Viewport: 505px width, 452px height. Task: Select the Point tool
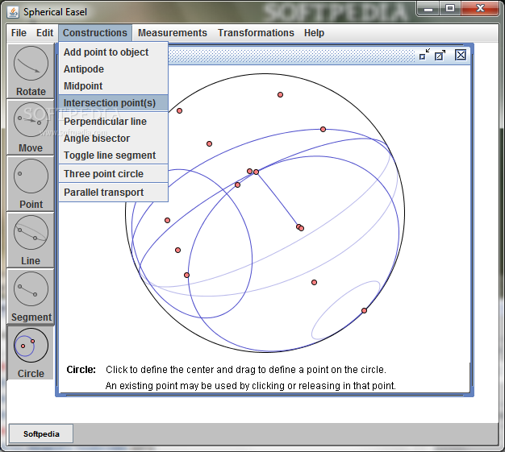point(31,184)
